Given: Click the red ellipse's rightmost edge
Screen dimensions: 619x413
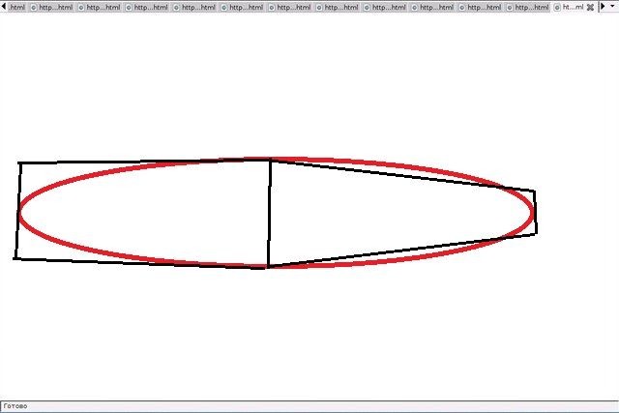Looking at the screenshot, I should coord(533,212).
